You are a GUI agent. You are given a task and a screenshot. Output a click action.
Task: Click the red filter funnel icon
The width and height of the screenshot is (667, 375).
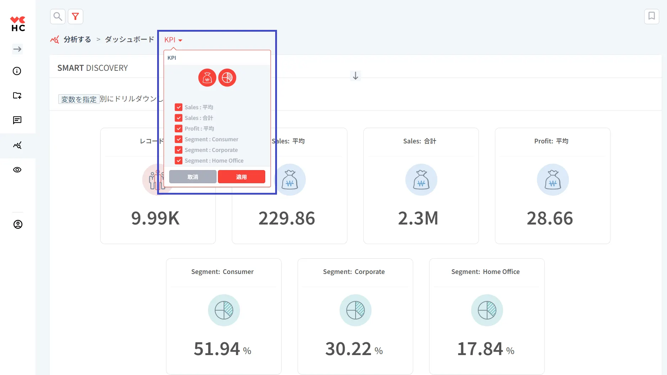[75, 16]
